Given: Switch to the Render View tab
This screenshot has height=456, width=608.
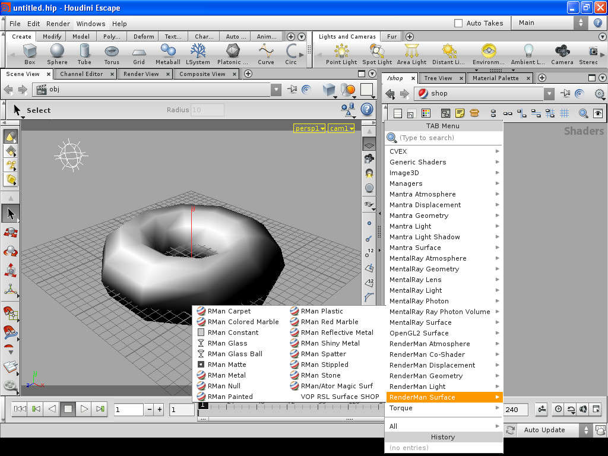Looking at the screenshot, I should (141, 74).
